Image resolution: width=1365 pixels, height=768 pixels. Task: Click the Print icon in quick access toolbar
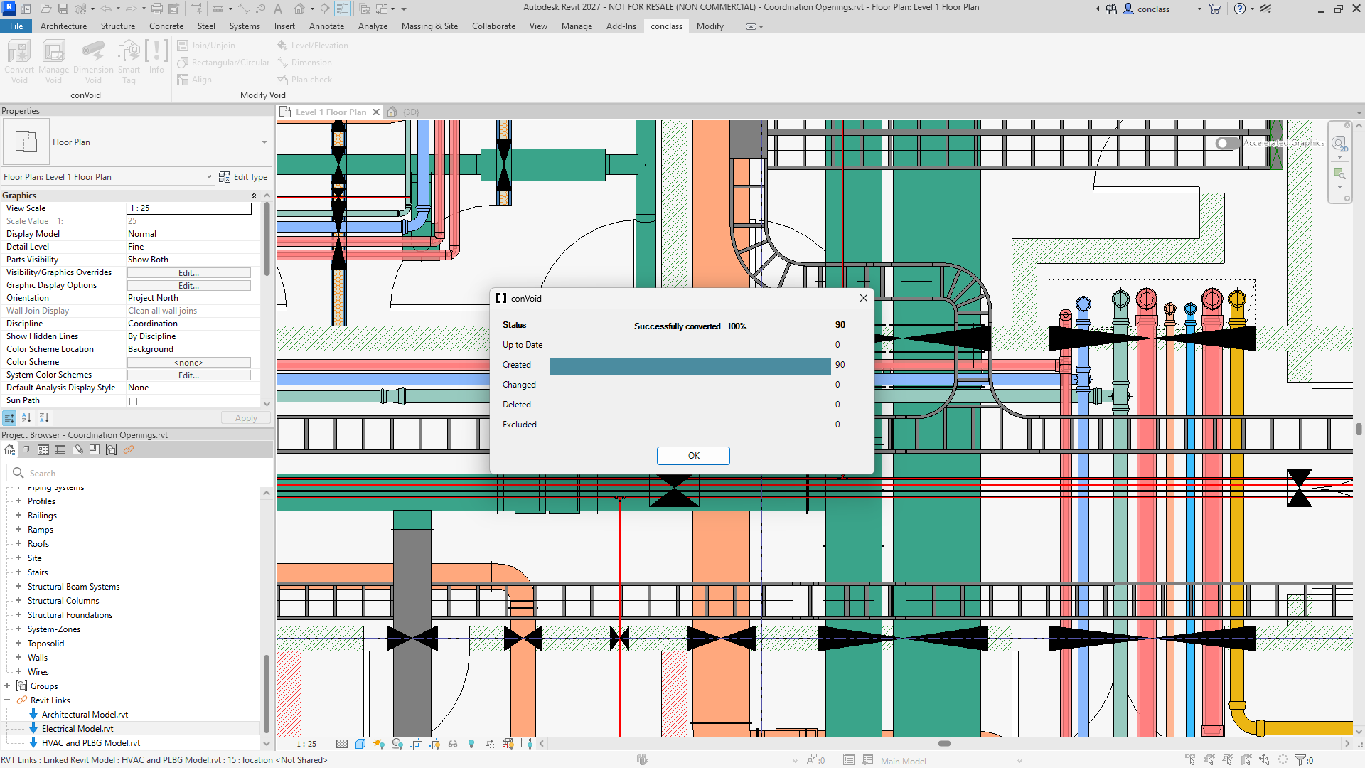click(157, 9)
